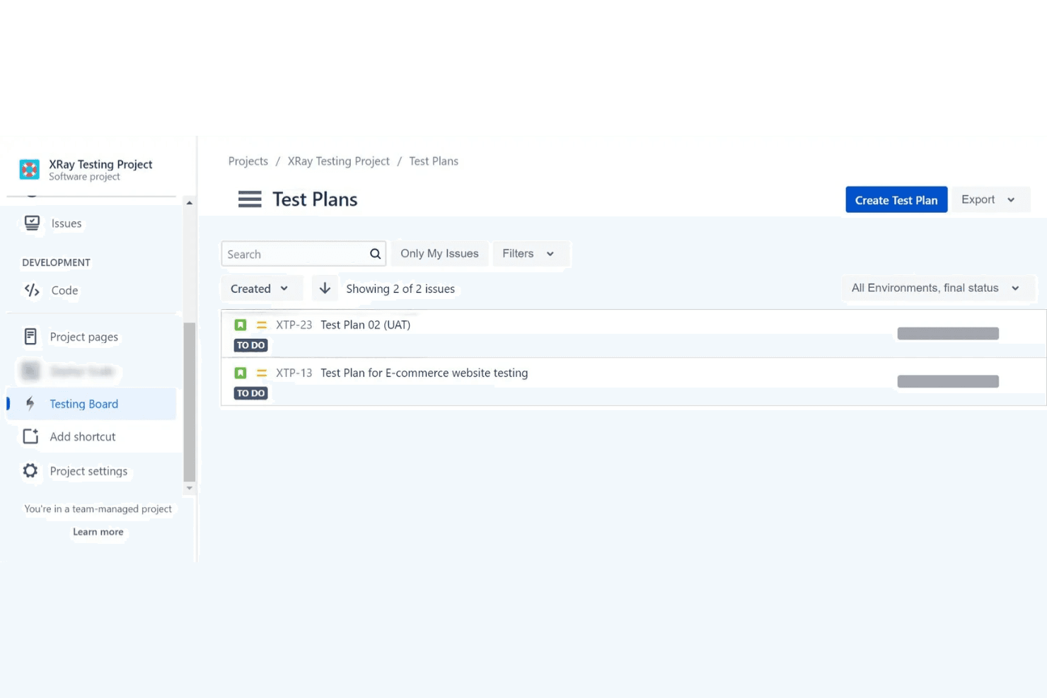Click the green test plan icon for XTP-23

tap(241, 325)
